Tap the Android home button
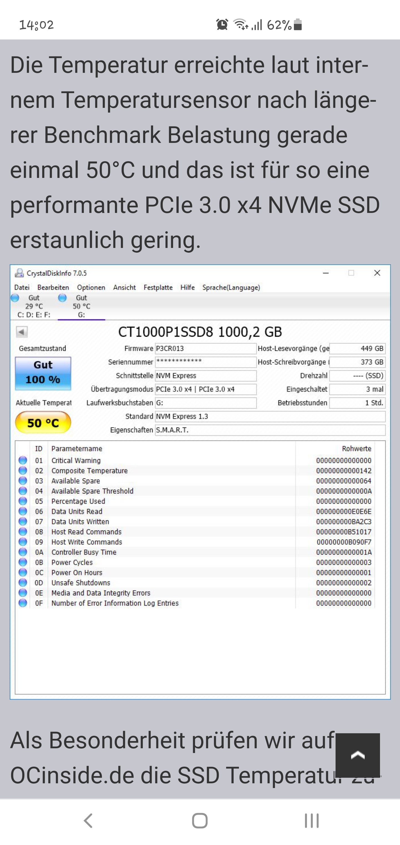The image size is (400, 845). tap(200, 821)
